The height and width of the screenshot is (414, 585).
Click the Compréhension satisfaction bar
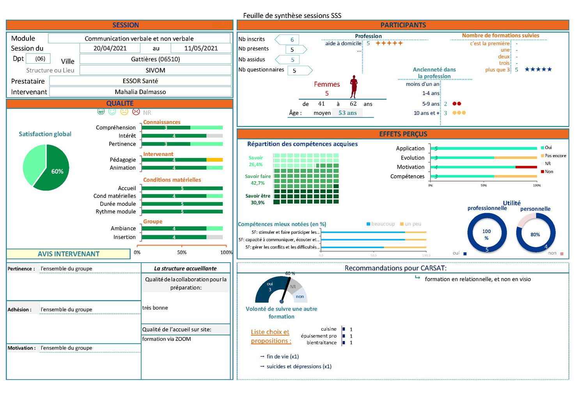(182, 128)
